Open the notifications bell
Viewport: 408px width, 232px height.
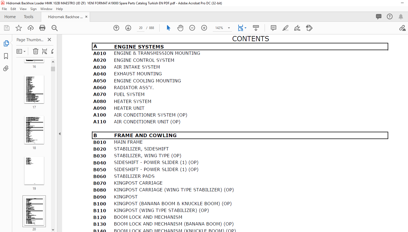coord(401,17)
